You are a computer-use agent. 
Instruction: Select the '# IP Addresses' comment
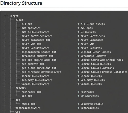click(88, 96)
